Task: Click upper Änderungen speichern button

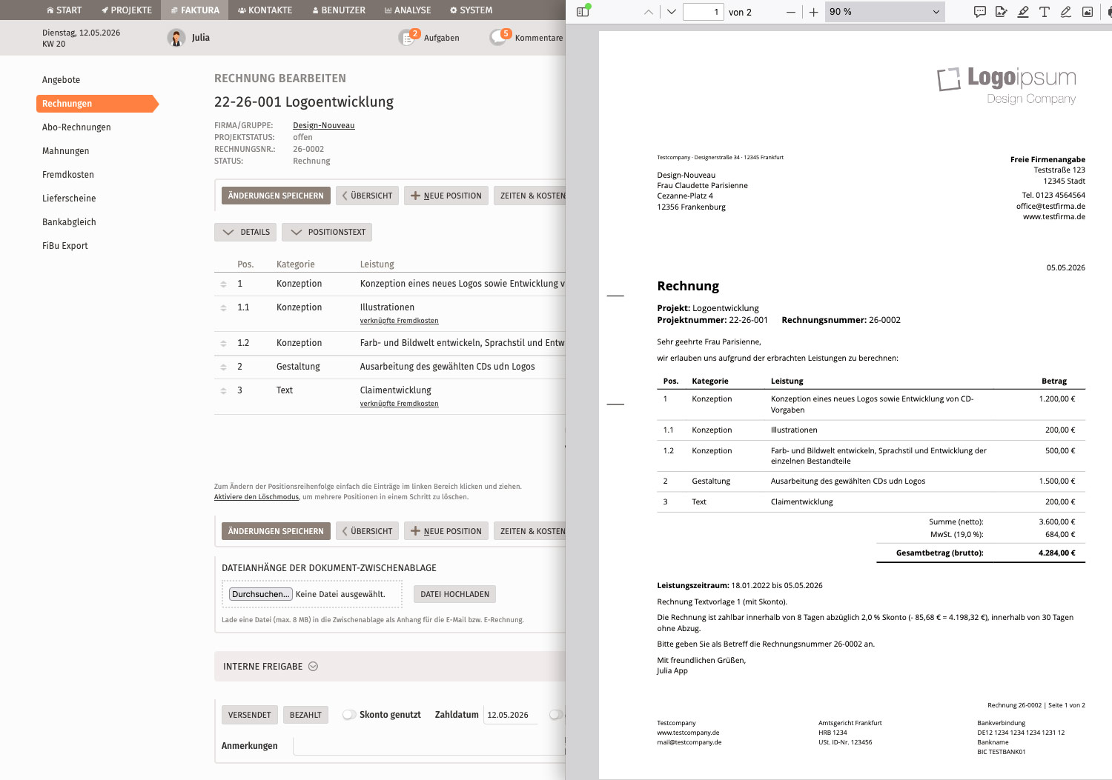Action: (x=276, y=196)
